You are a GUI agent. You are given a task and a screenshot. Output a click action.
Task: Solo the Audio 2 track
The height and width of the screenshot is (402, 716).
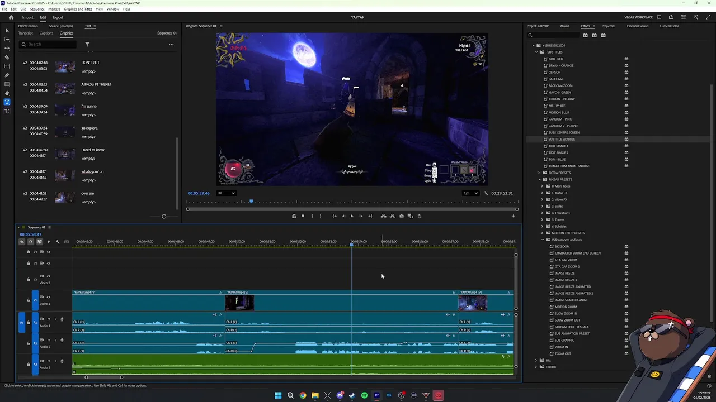55,340
